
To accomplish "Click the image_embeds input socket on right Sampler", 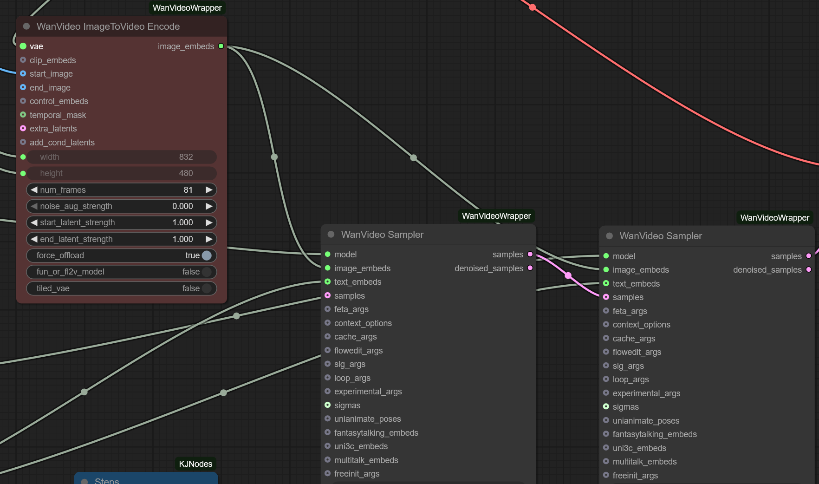I will click(606, 269).
